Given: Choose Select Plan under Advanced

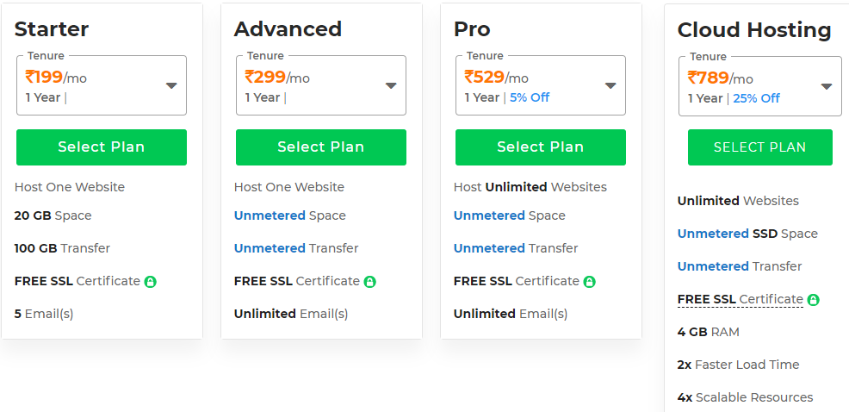Looking at the screenshot, I should pyautogui.click(x=321, y=147).
